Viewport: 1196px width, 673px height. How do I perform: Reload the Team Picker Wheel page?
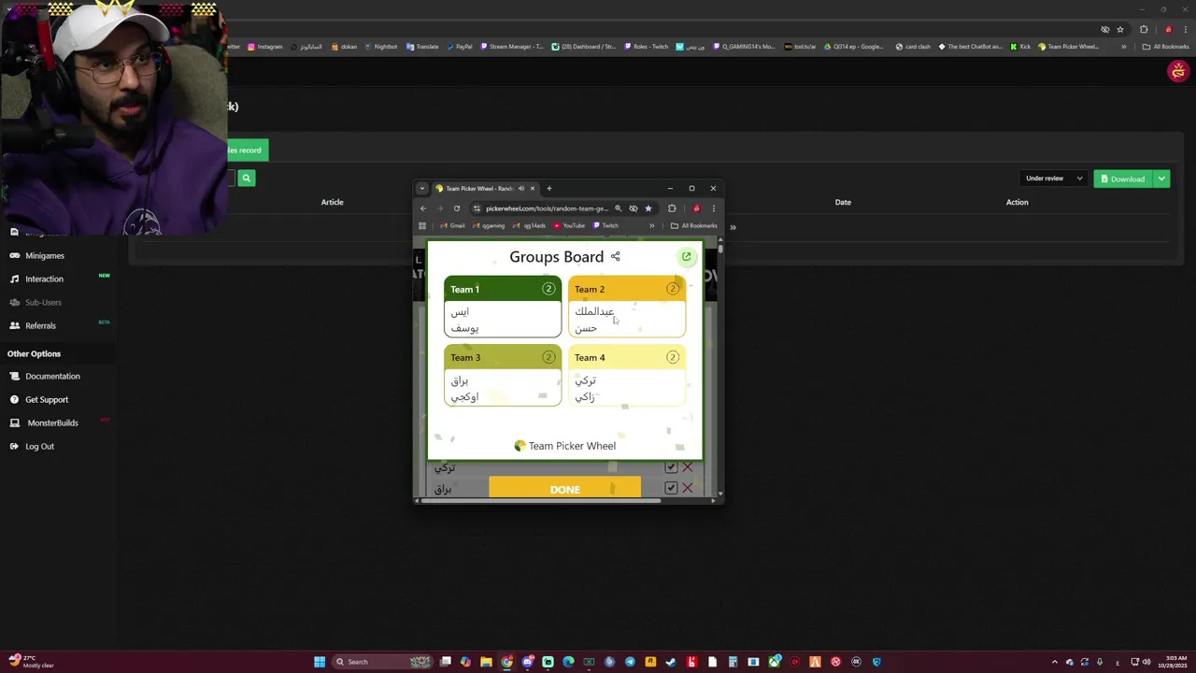tap(456, 208)
